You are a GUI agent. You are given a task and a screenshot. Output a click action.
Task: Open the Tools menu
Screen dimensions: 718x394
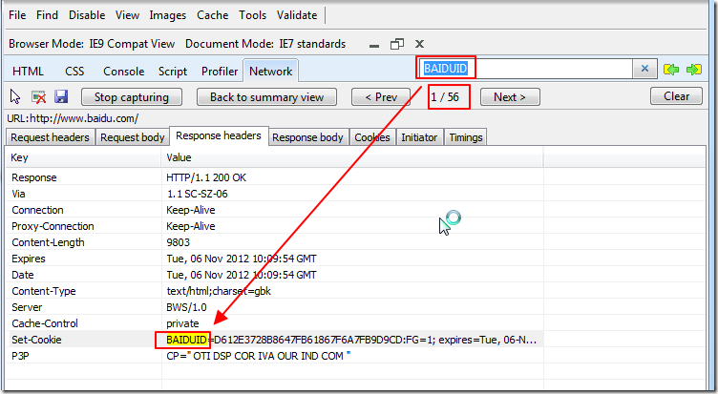pos(252,15)
